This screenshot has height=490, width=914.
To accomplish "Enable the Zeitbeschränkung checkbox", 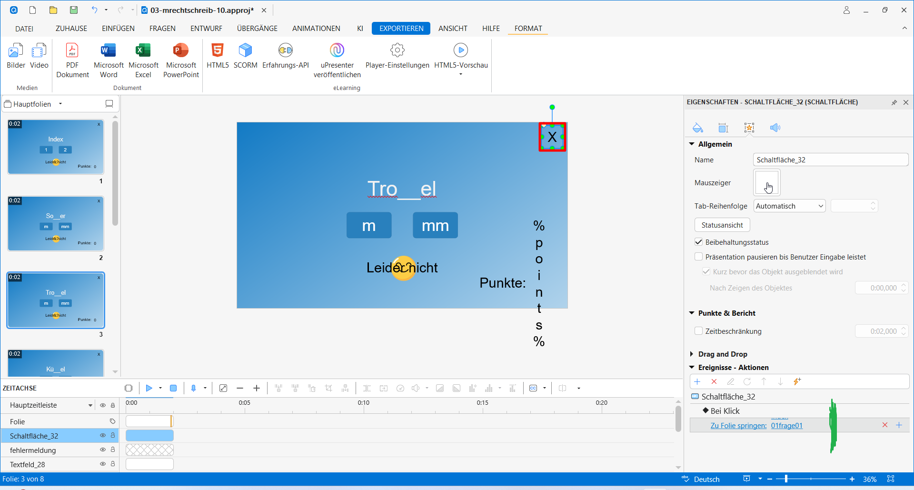I will [699, 331].
